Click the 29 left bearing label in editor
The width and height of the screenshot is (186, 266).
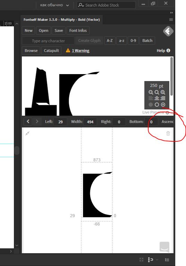73,216
